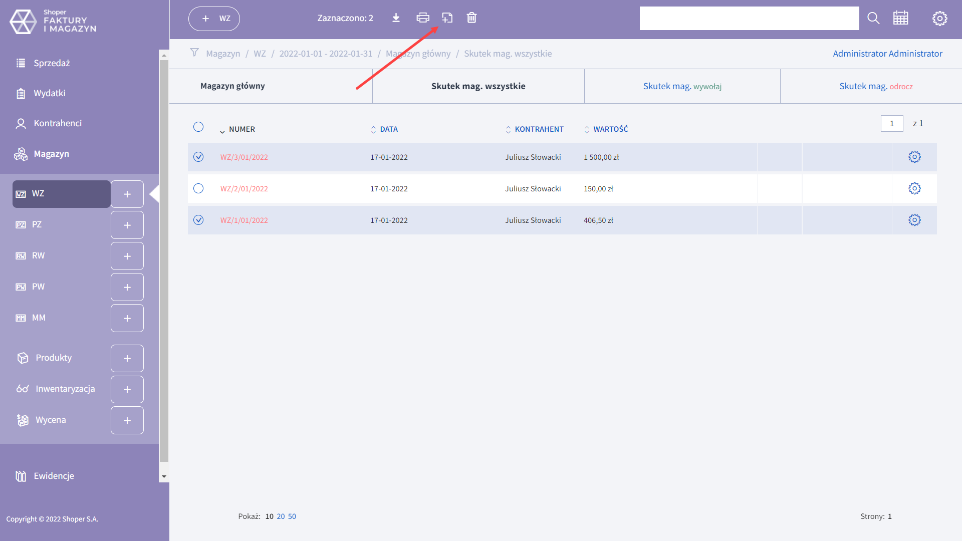Show 20 rows per page
Image resolution: width=962 pixels, height=541 pixels.
click(x=281, y=516)
